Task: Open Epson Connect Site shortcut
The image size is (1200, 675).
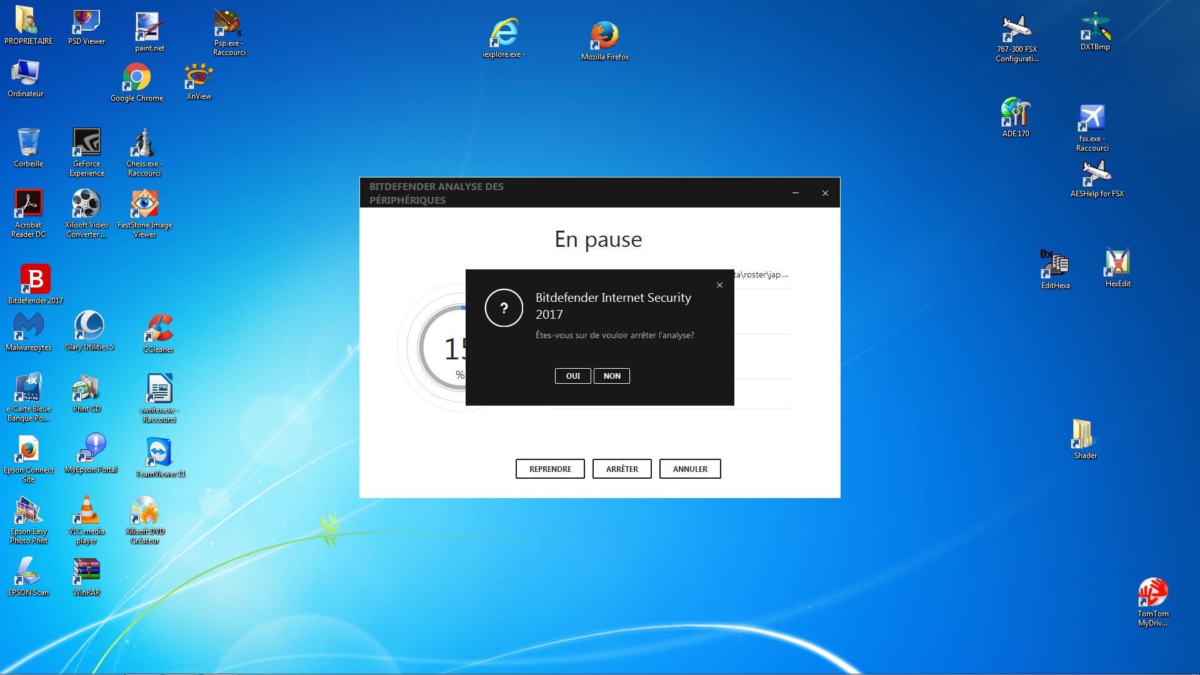Action: pyautogui.click(x=28, y=458)
